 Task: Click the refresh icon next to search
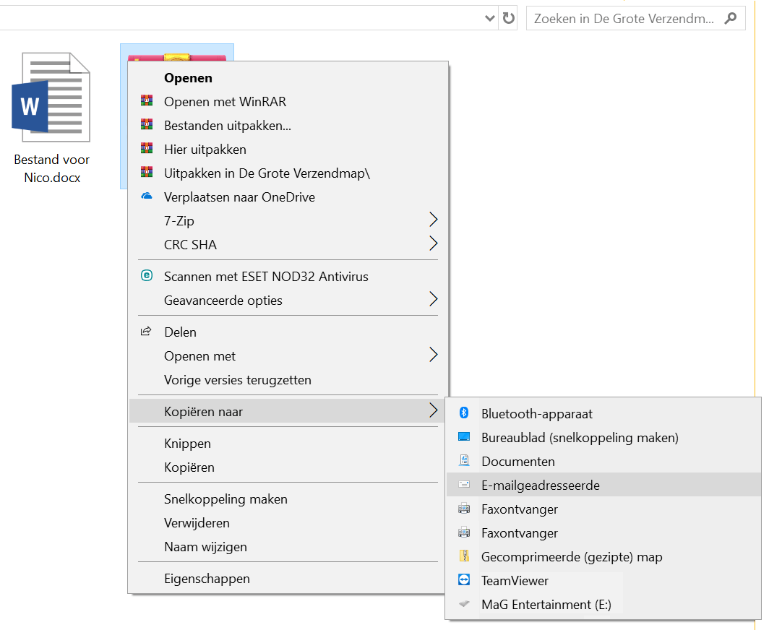click(x=509, y=19)
